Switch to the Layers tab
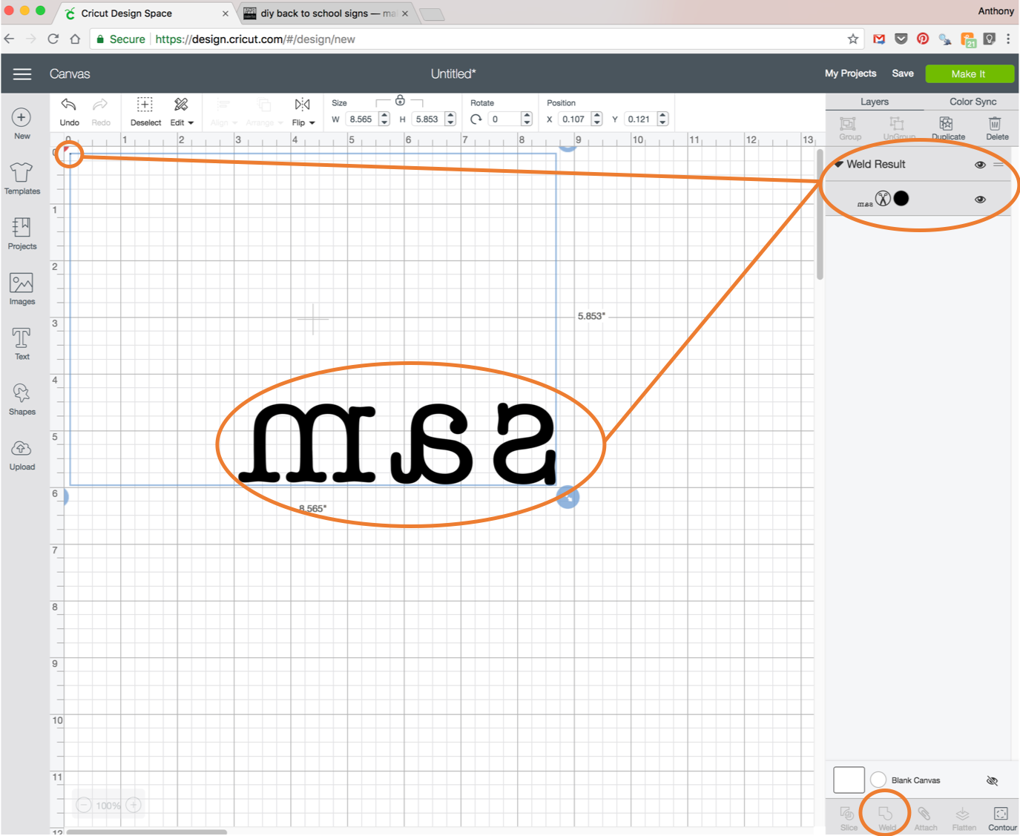The height and width of the screenshot is (836, 1020). click(x=874, y=102)
